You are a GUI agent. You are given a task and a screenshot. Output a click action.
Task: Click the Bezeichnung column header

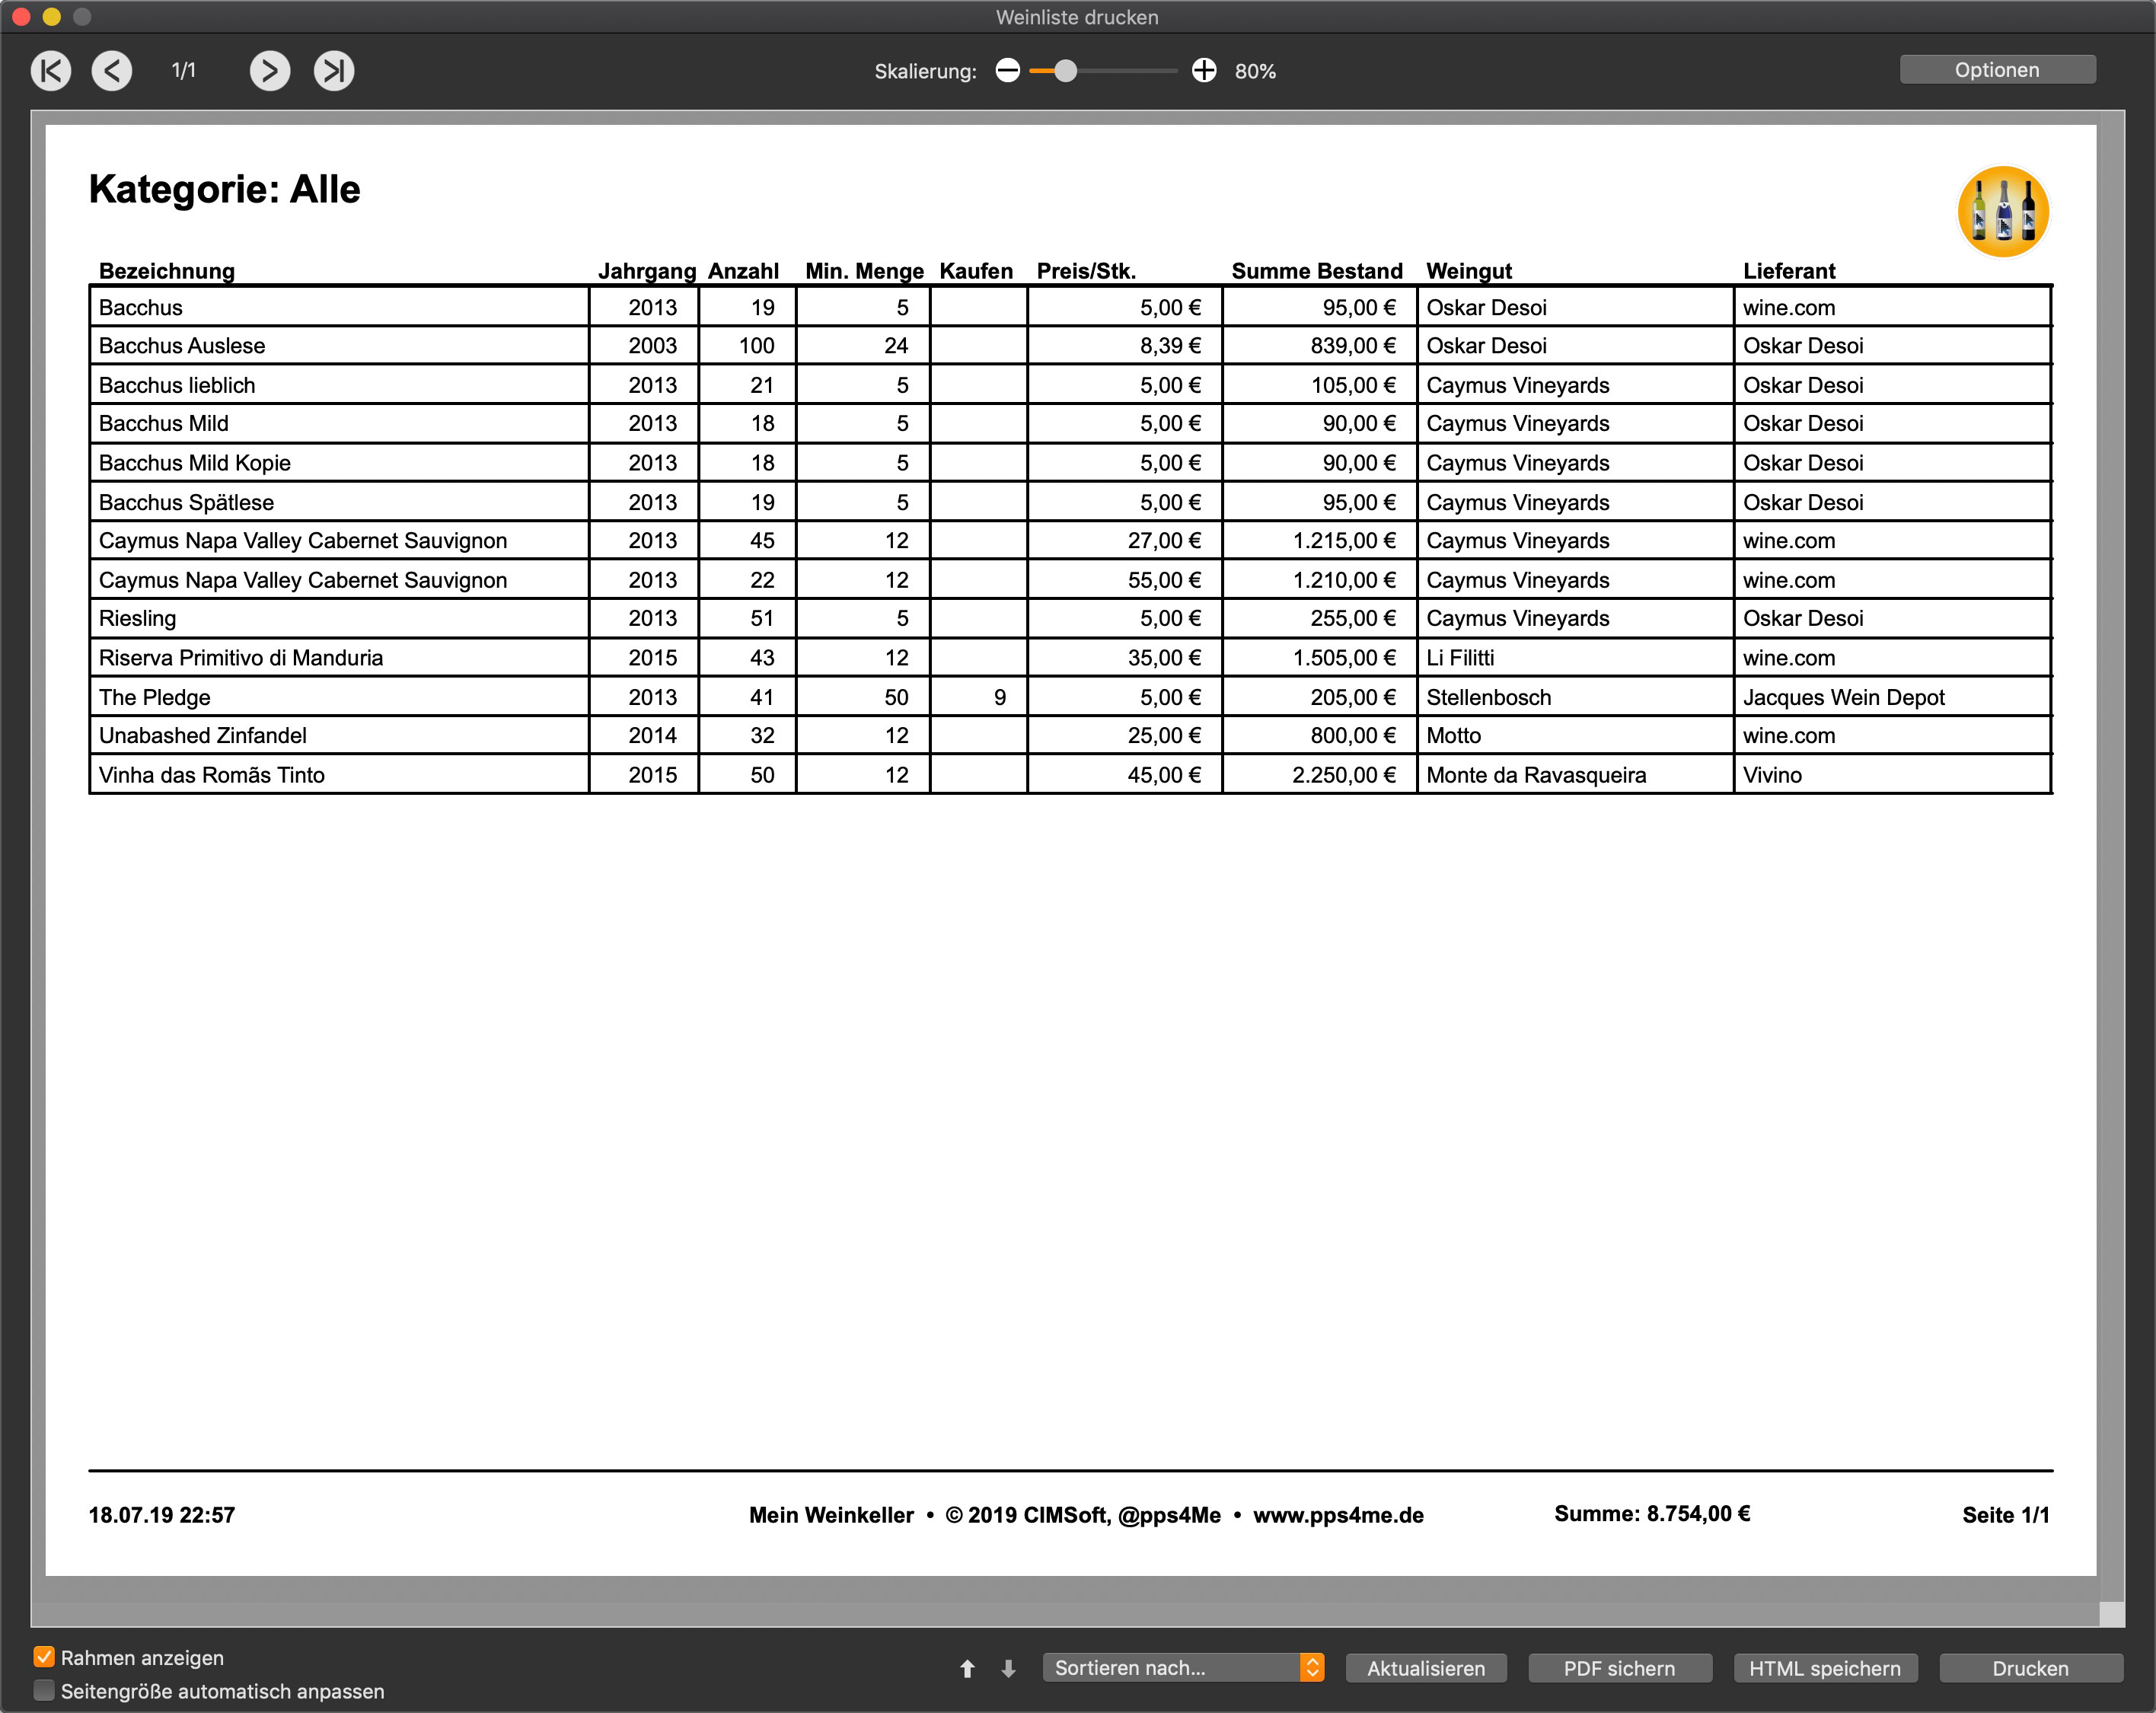click(x=167, y=271)
